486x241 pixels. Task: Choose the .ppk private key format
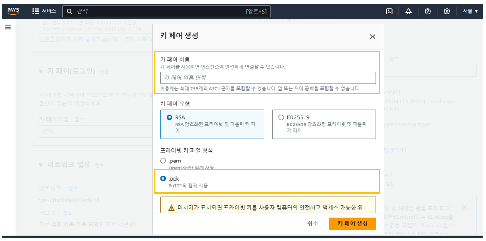[x=163, y=179]
